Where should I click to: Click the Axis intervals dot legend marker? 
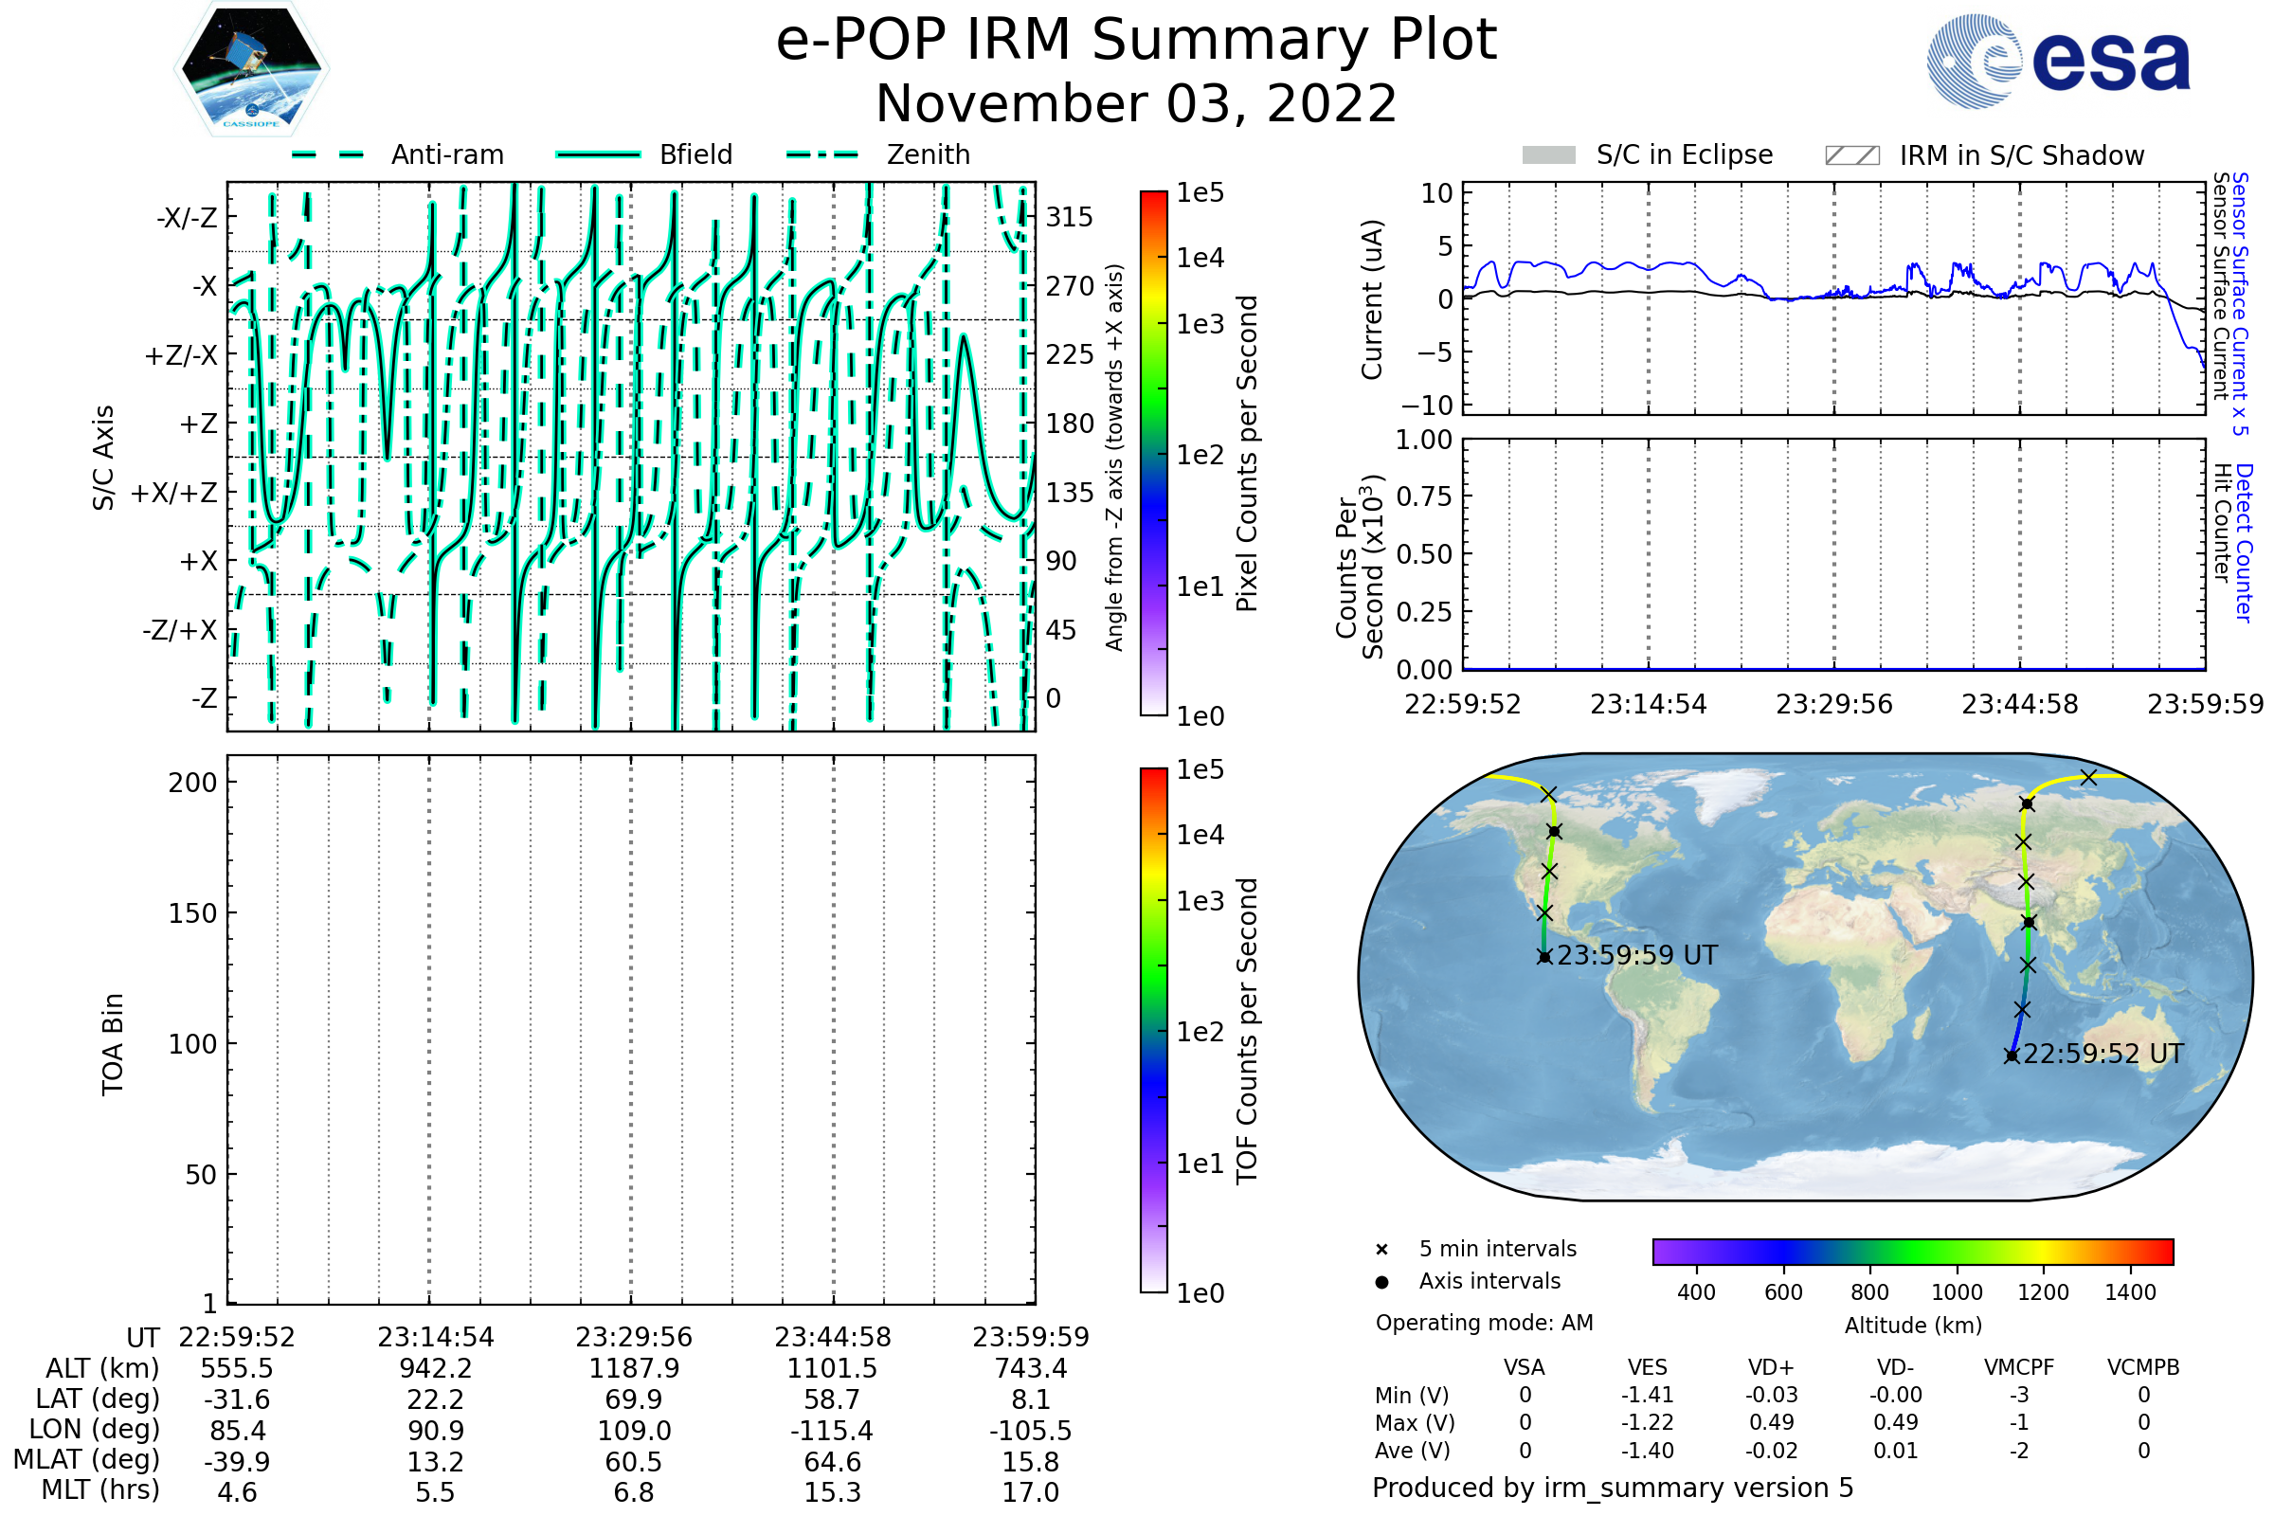pyautogui.click(x=1381, y=1282)
